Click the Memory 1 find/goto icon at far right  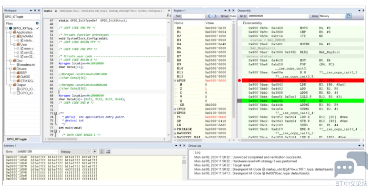click(108, 151)
